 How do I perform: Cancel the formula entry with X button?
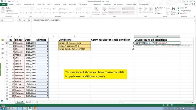20,20
